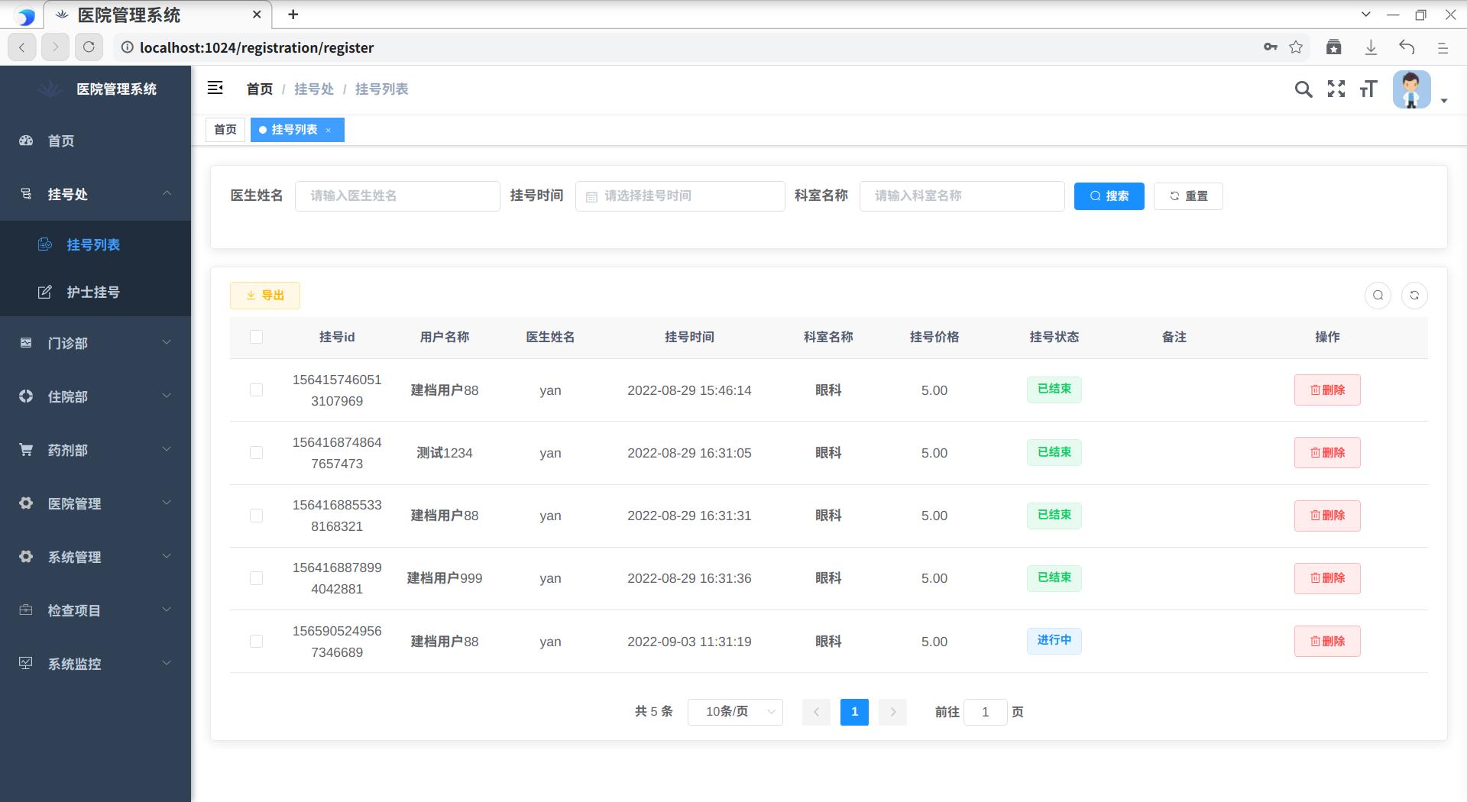Click the browser password key icon
The height and width of the screenshot is (802, 1467).
1270,47
